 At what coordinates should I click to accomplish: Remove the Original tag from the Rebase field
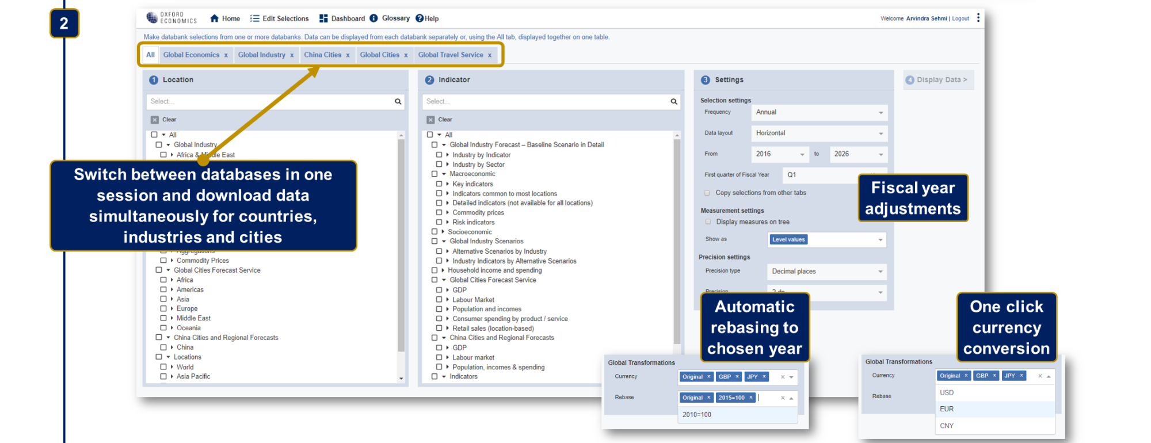(x=708, y=398)
